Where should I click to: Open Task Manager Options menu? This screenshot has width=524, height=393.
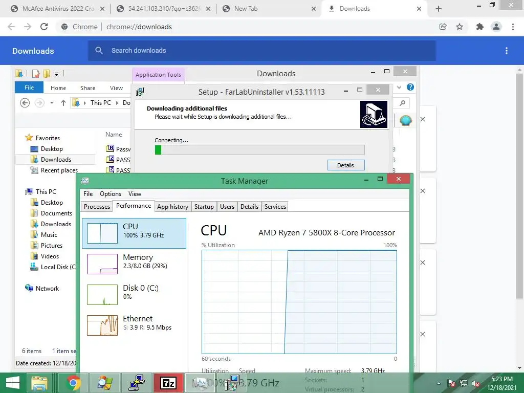click(x=111, y=194)
